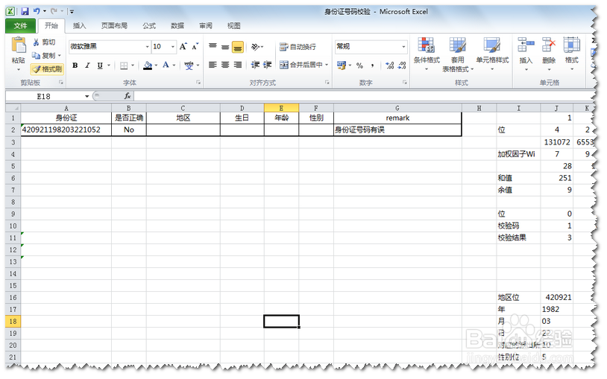Screen dimensions: 607x379
Task: Select cell containing 身份证号码有误
Action: point(397,130)
